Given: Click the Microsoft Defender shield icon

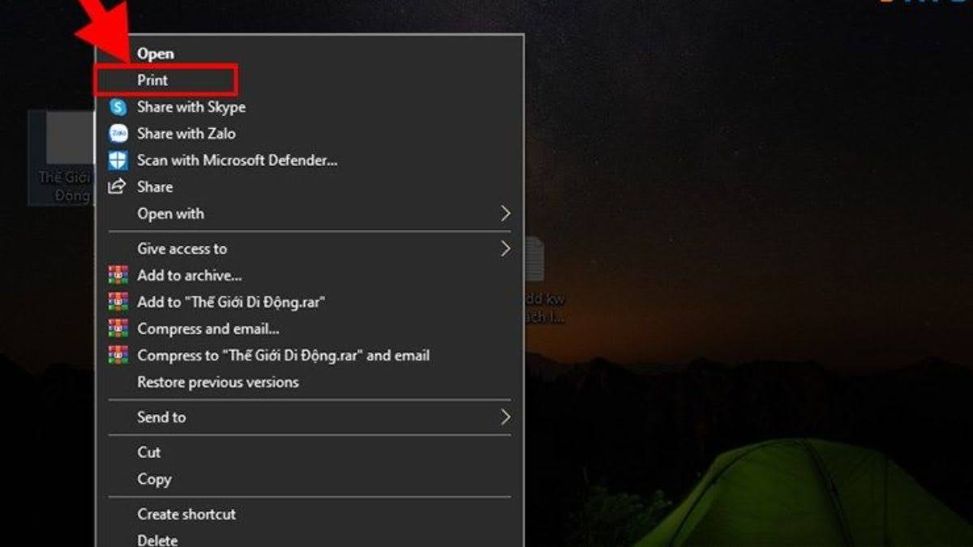Looking at the screenshot, I should [118, 160].
